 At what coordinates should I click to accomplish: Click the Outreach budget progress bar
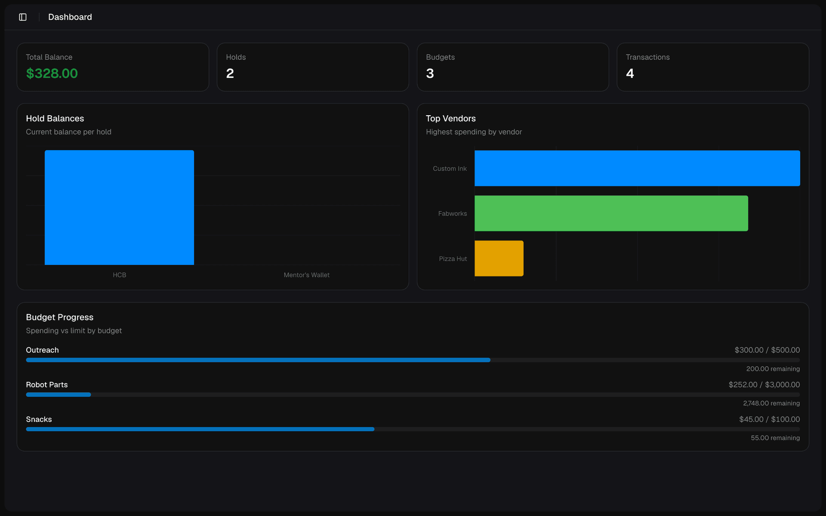coord(413,360)
